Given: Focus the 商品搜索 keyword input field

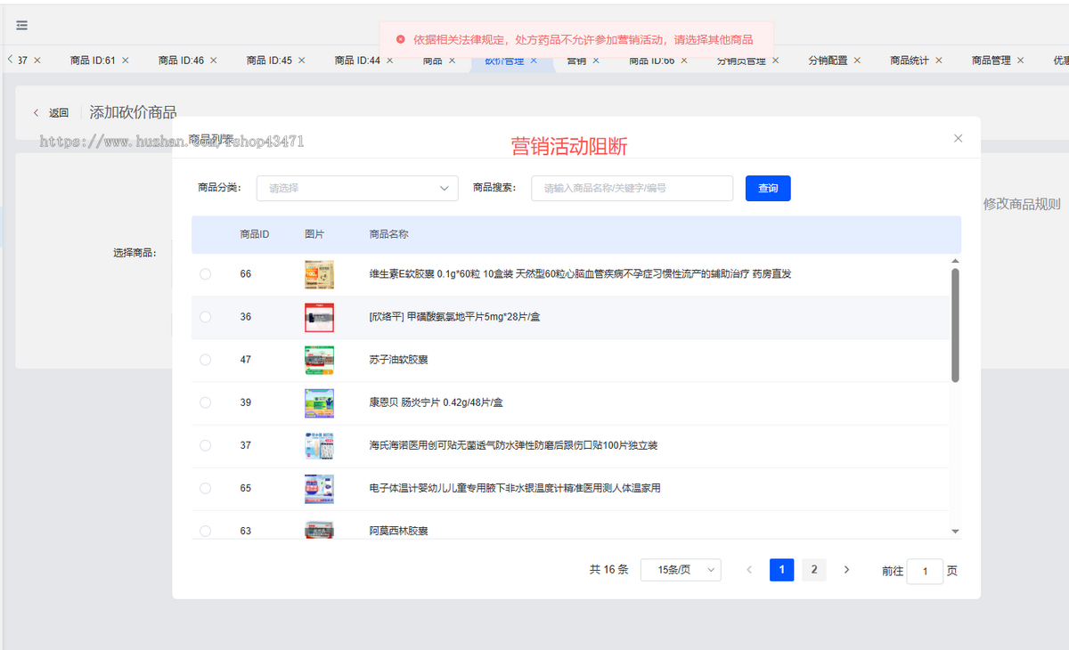Looking at the screenshot, I should point(632,188).
